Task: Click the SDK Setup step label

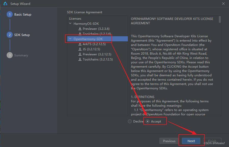Action: point(22,35)
